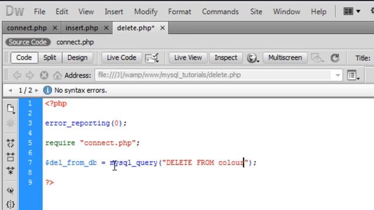Switch to Split view

point(50,58)
